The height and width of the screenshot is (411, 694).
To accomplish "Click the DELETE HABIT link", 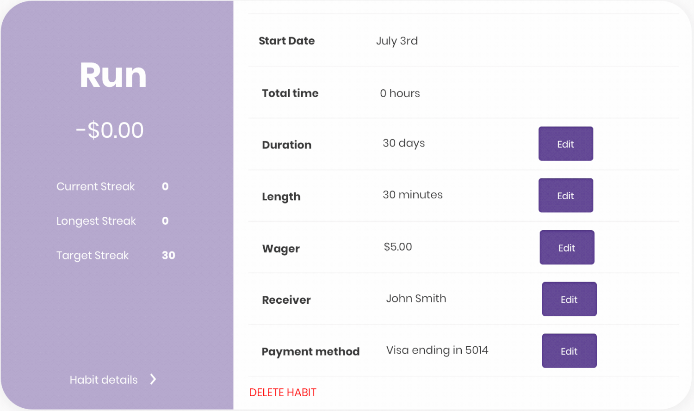I will pos(283,393).
